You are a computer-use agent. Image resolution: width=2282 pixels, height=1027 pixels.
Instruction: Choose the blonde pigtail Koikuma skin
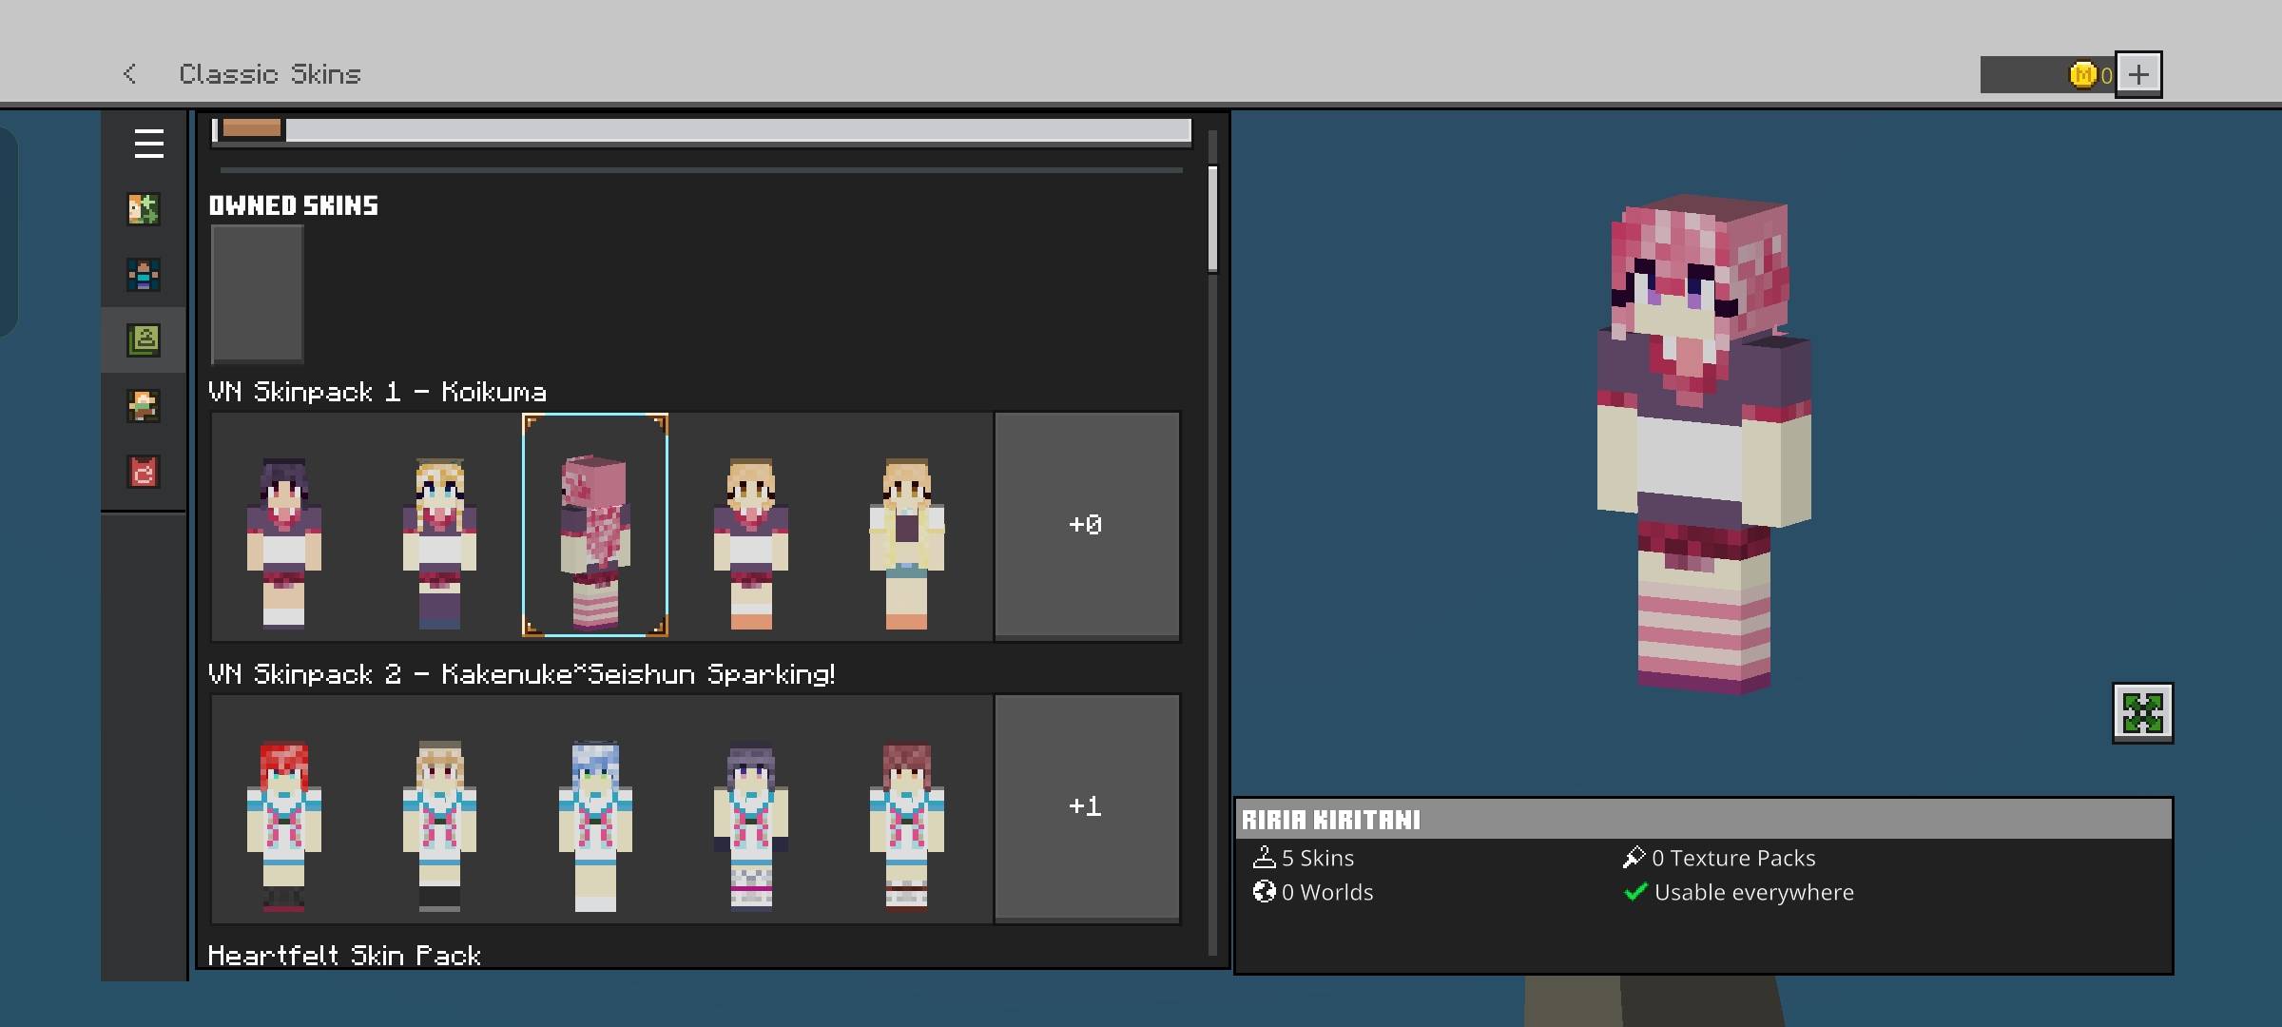click(439, 542)
